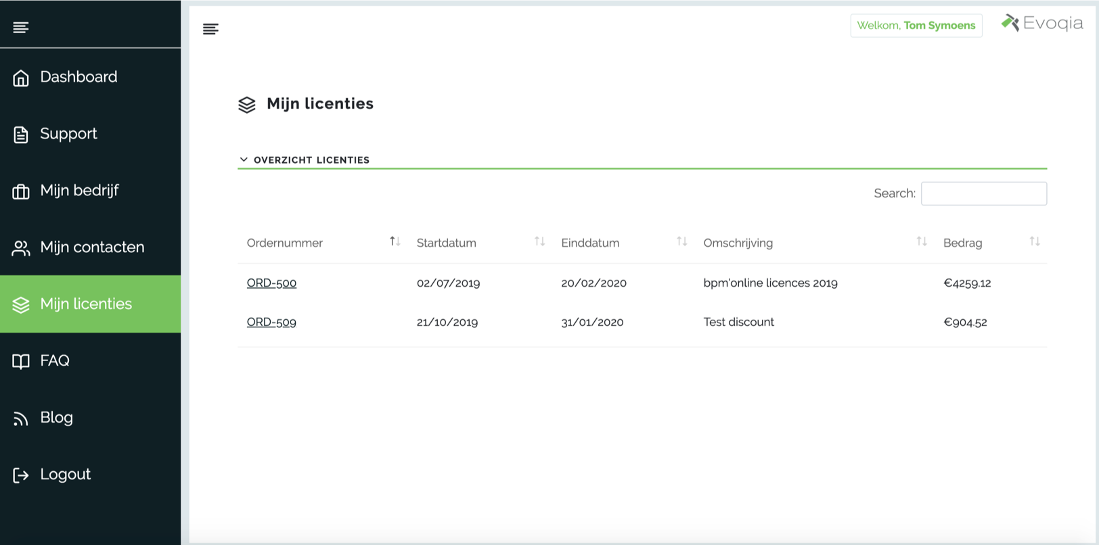
Task: Click the Support document icon
Action: click(x=21, y=135)
